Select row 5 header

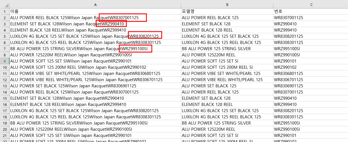[5, 36]
